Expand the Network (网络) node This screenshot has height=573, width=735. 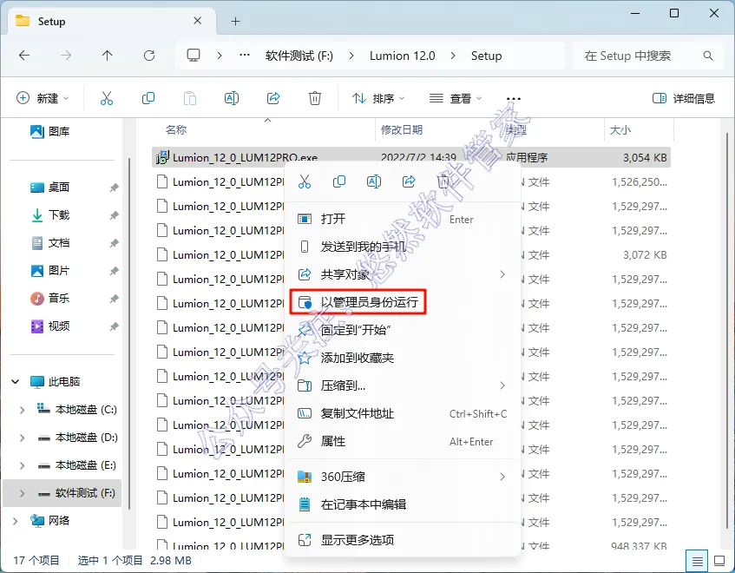pyautogui.click(x=16, y=521)
